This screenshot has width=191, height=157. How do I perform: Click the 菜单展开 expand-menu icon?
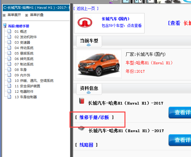coord(4,15)
